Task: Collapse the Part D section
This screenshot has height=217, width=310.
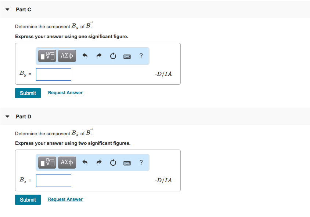Action: point(8,117)
